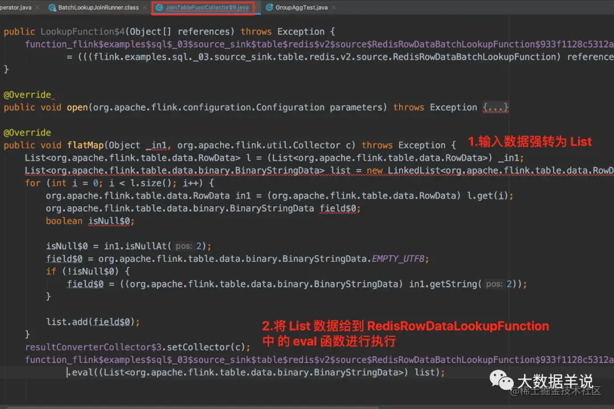Expand the folded {...} body of open method

click(x=496, y=107)
